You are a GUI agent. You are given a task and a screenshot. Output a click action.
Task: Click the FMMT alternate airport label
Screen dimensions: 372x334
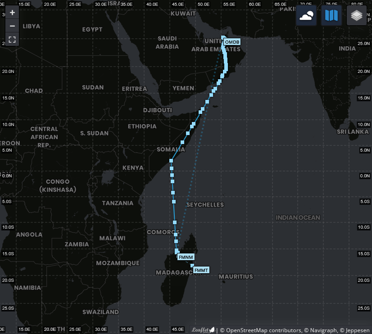pos(201,270)
